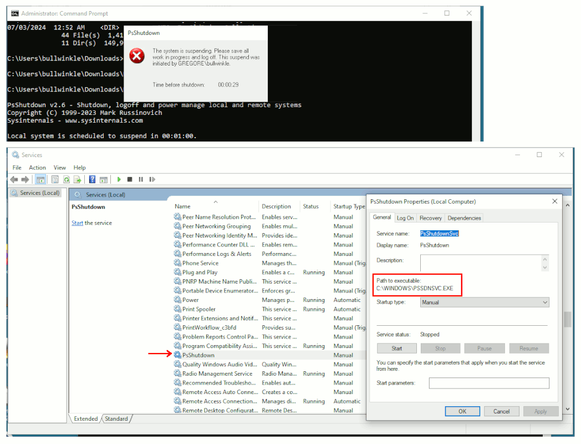
Task: Click the Back arrow in Services toolbar
Action: pyautogui.click(x=14, y=179)
